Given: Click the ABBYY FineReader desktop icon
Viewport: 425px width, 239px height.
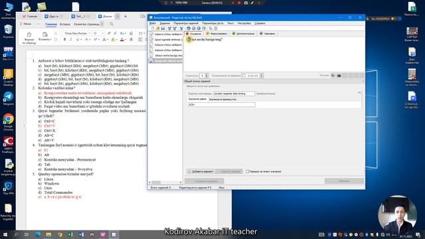Looking at the screenshot, I should (8, 145).
